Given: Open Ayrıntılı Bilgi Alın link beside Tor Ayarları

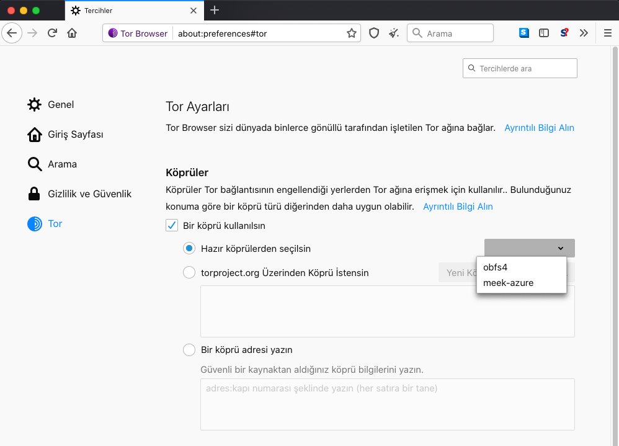Looking at the screenshot, I should pos(539,128).
